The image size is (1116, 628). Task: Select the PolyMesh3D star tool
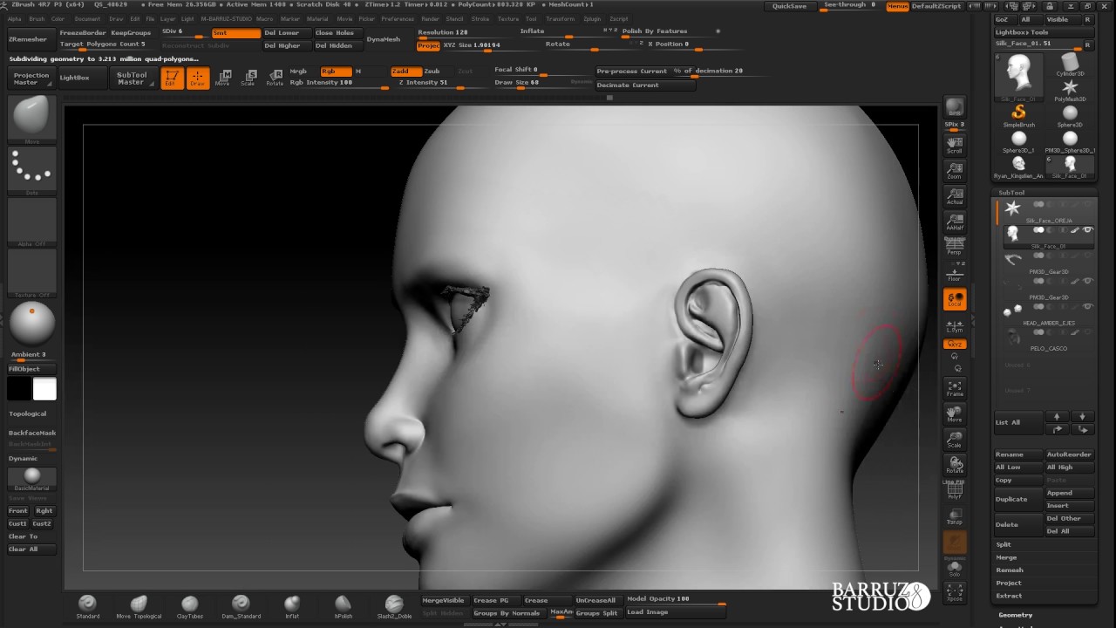[1070, 90]
